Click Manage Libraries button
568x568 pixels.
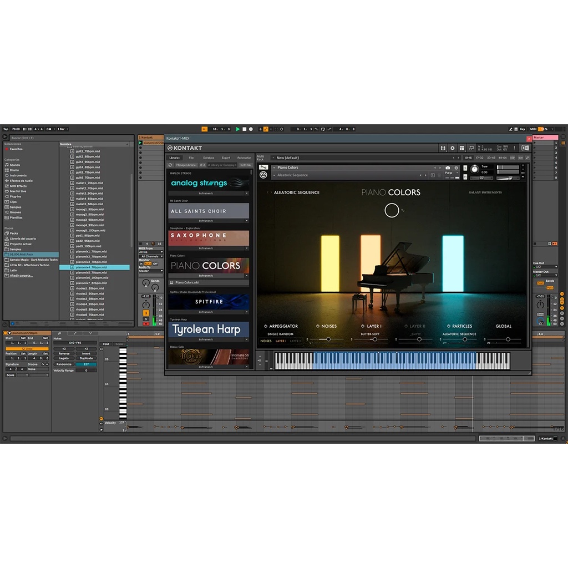(x=186, y=165)
